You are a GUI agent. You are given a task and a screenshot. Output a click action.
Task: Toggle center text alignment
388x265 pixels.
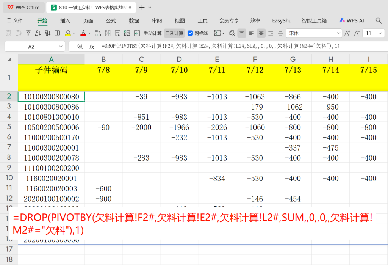click(x=261, y=33)
